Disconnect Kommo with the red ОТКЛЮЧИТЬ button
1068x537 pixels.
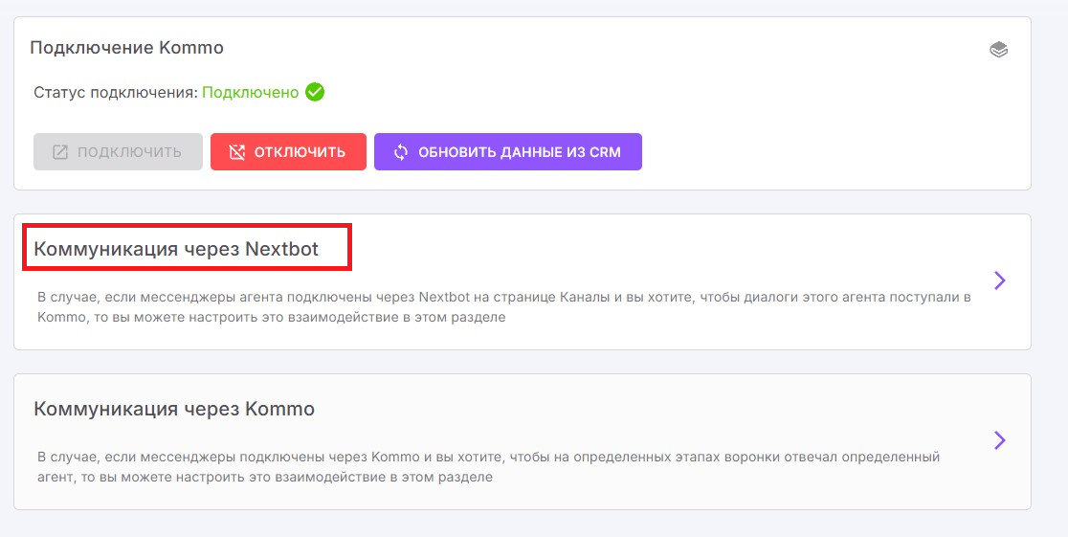[x=288, y=152]
